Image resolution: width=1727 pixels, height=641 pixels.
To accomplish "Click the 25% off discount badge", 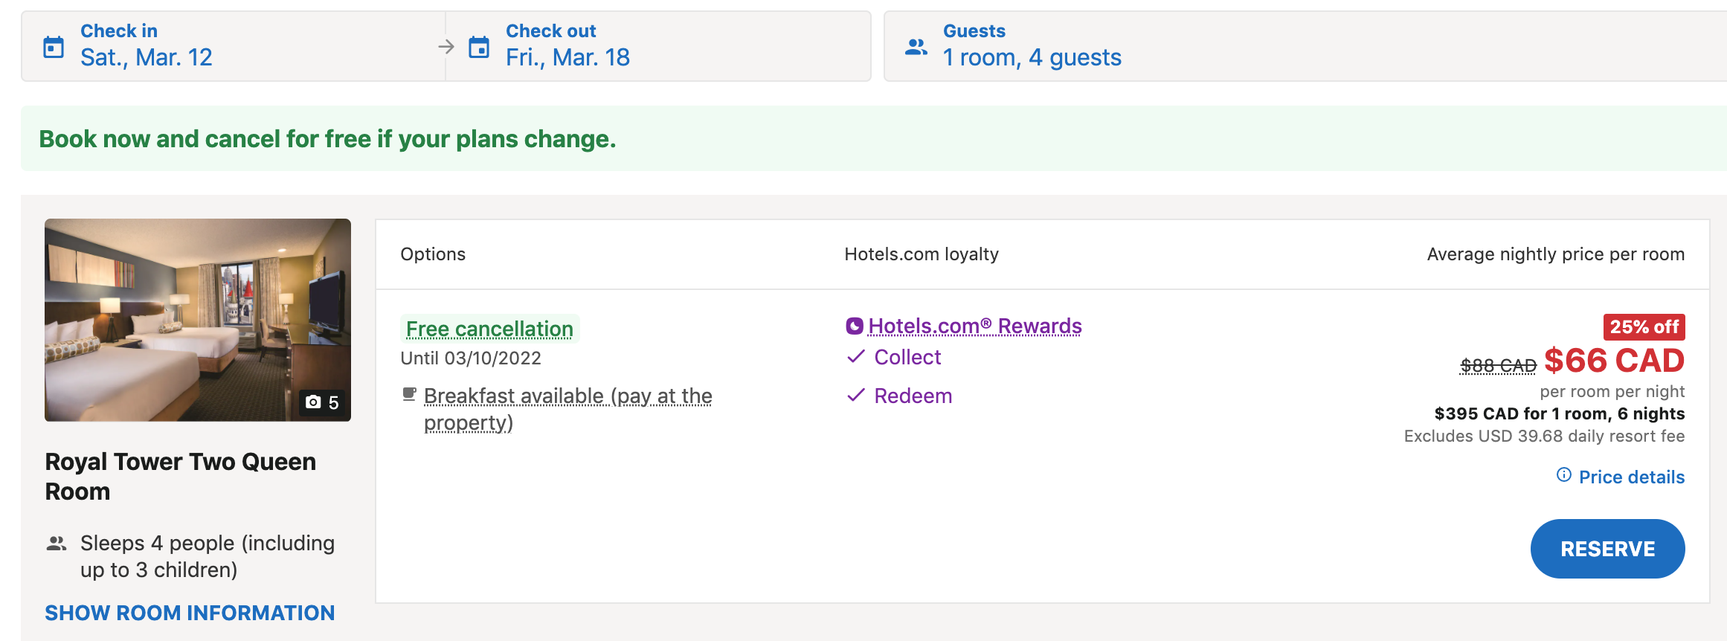I will pos(1644,326).
